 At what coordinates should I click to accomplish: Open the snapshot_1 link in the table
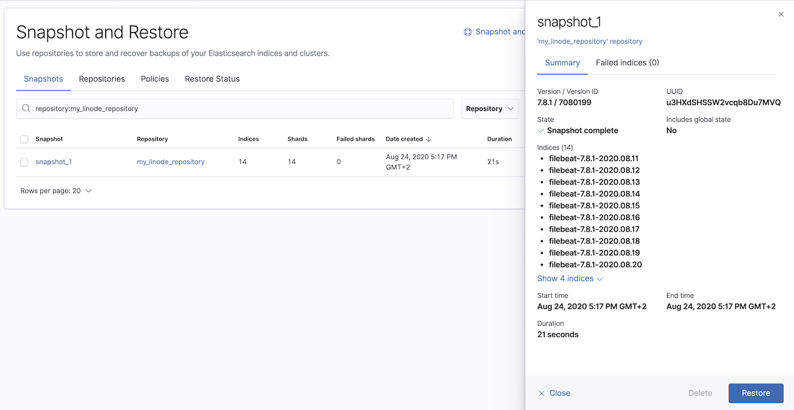(x=54, y=162)
